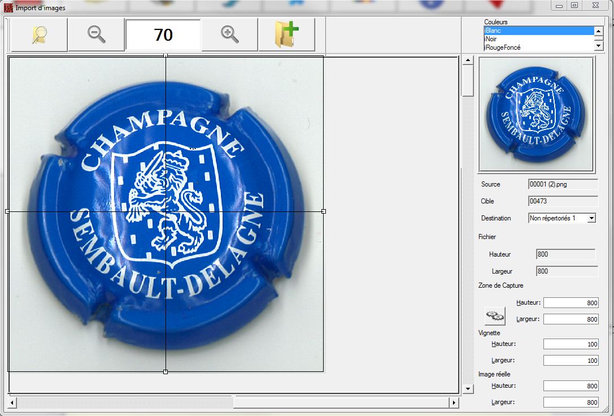Screen dimensions: 614x416
Task: Click the bottle cap preview thumbnail
Action: click(x=537, y=115)
